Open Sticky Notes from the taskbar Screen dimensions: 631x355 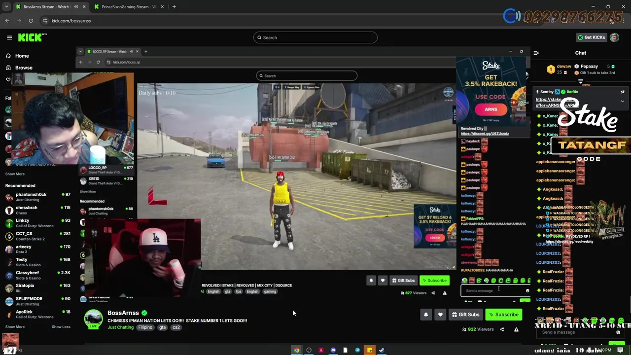pos(369,350)
